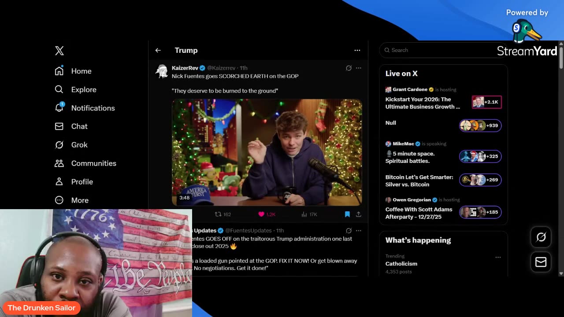Open the three-dot menu on the Catholicism trend

(x=498, y=257)
